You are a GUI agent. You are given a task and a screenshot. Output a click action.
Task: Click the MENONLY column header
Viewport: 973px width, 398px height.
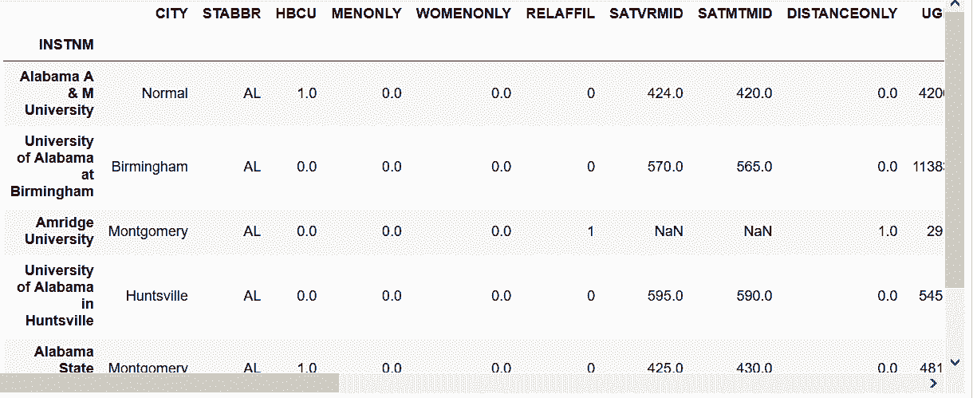pos(366,14)
